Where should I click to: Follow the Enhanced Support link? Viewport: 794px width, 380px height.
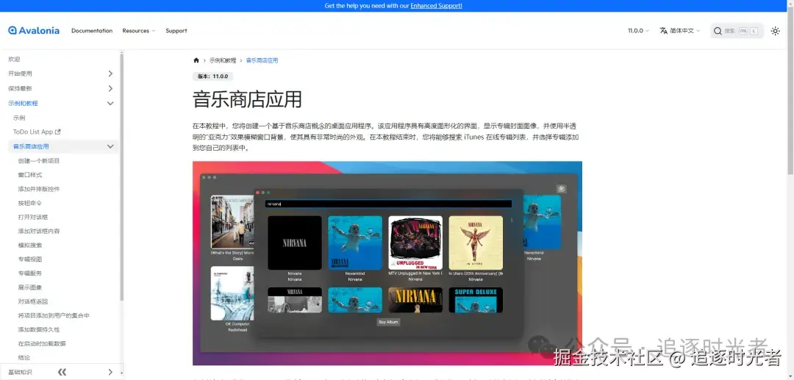tap(436, 6)
